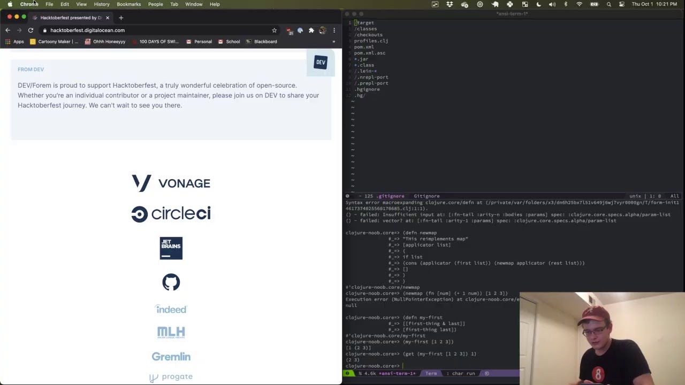This screenshot has width=685, height=385.
Task: Click .gitignore buffer name in modeline
Action: pos(391,196)
